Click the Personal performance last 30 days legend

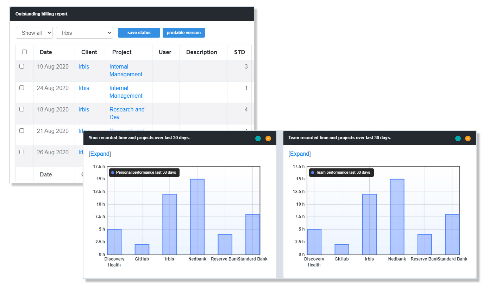[144, 173]
